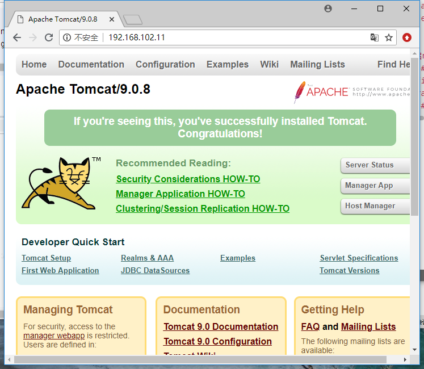Open the Servlet Specifications link
Image resolution: width=424 pixels, height=369 pixels.
click(359, 258)
